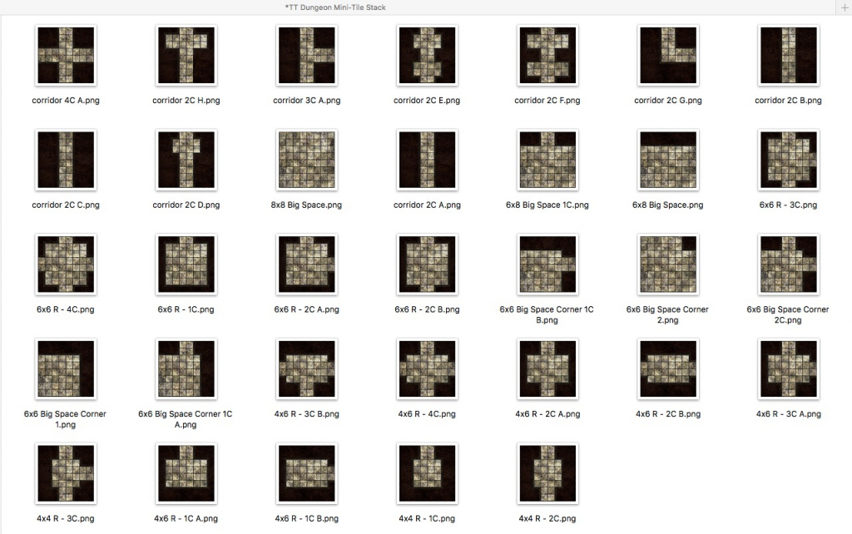Select the 6x6 Big Space Corner 2.png icon

pos(667,265)
